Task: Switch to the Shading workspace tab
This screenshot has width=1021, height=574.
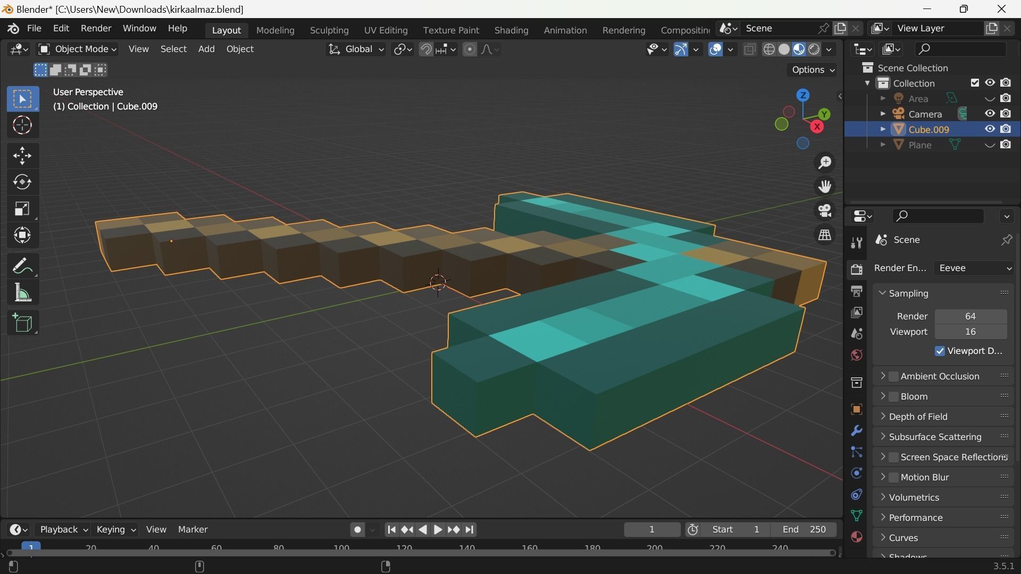Action: pyautogui.click(x=511, y=30)
